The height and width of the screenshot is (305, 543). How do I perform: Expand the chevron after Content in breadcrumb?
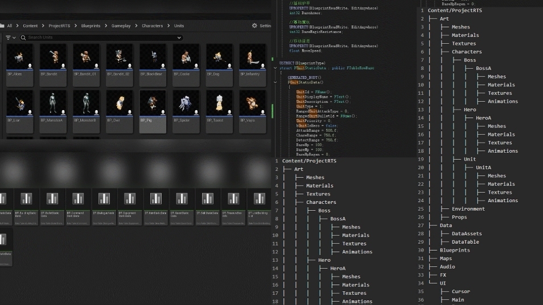coord(43,26)
